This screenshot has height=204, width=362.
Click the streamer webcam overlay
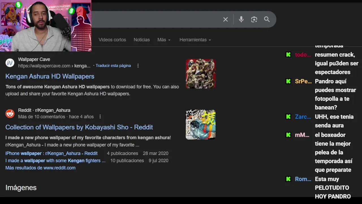(x=46, y=25)
